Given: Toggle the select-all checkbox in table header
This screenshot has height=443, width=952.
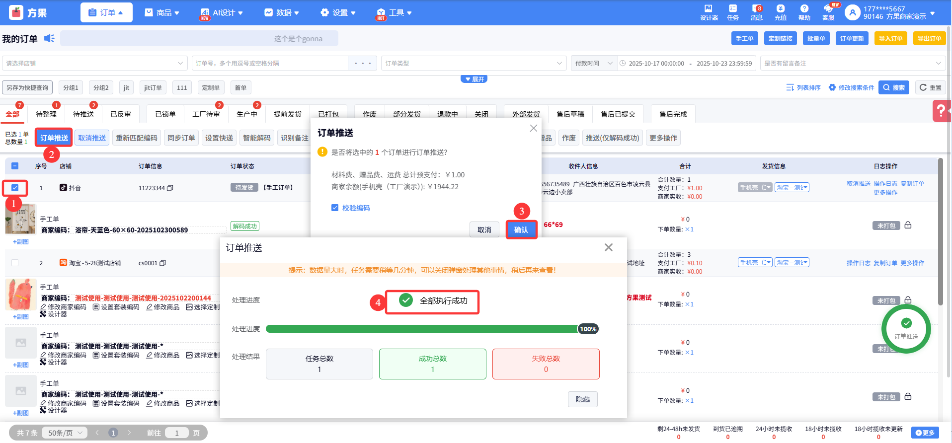Looking at the screenshot, I should (15, 166).
